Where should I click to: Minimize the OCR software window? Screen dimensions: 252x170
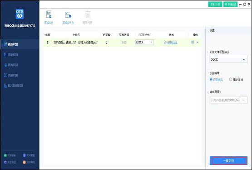click(x=241, y=5)
